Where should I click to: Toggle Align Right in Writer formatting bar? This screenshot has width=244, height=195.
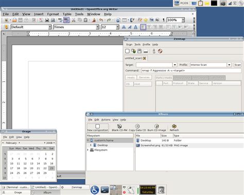(155, 27)
